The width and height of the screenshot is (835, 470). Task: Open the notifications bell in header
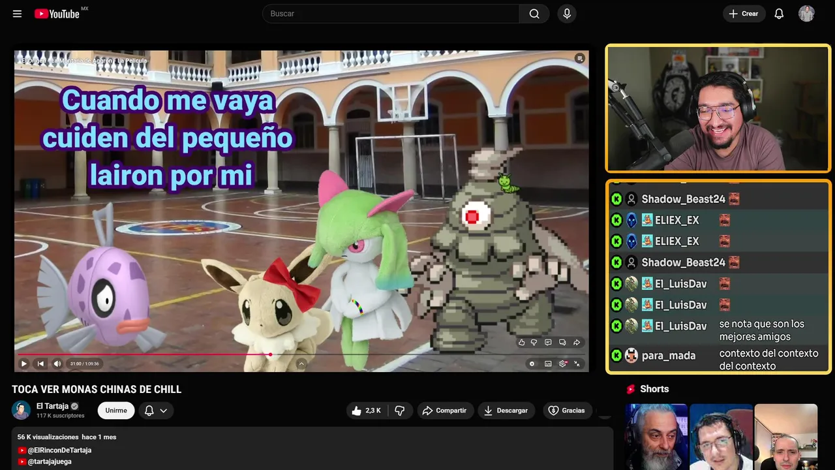(779, 14)
